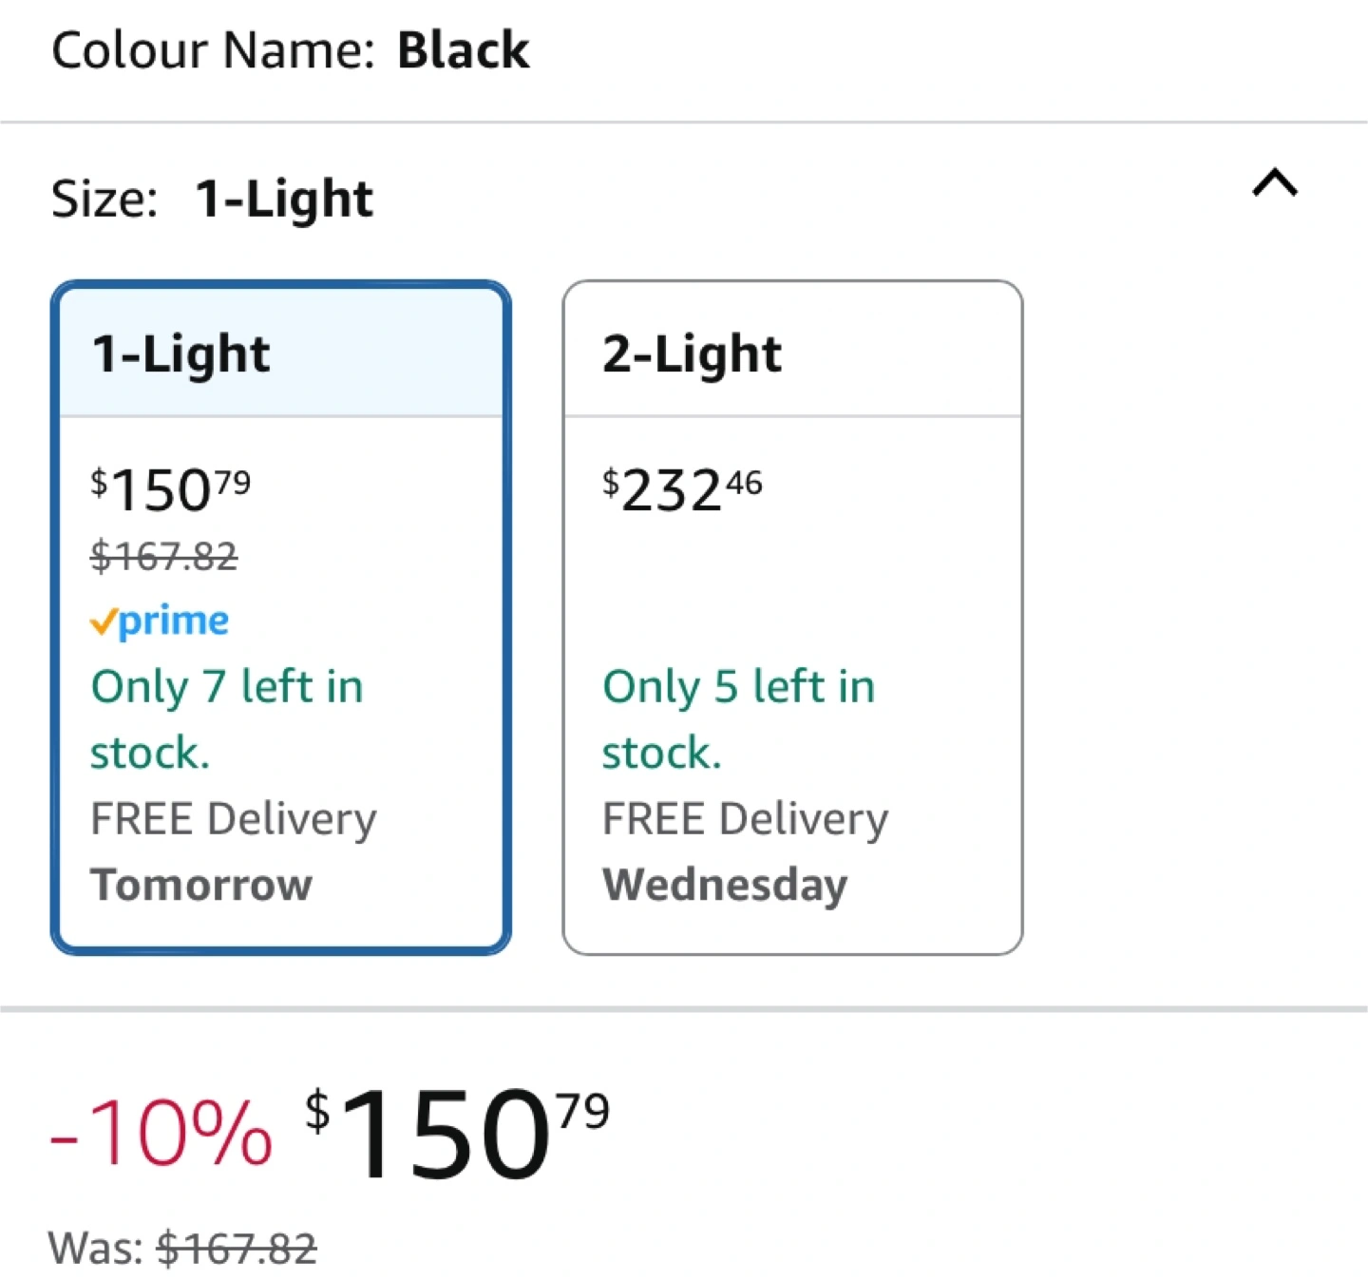Click the struck-through $167.82 in 1-Light card

[164, 556]
